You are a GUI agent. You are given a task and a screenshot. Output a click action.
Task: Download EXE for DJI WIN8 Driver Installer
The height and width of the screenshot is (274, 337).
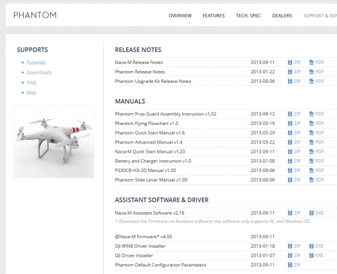click(316, 246)
